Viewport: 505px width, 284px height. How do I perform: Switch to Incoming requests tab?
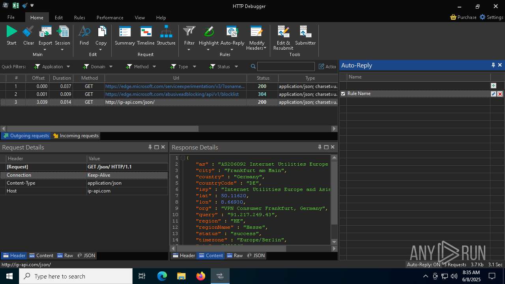coord(76,136)
